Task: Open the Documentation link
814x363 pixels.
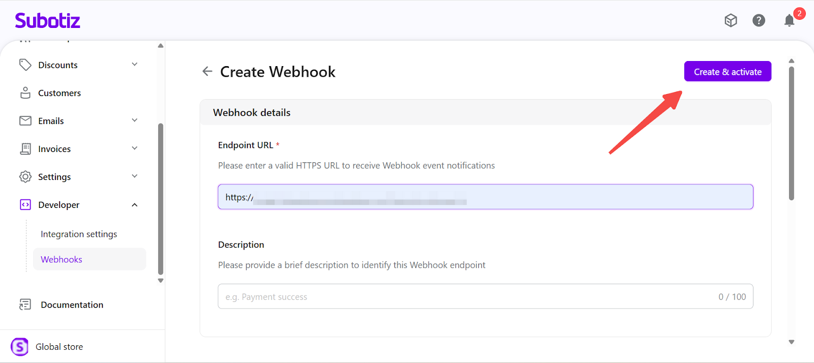Action: tap(72, 305)
